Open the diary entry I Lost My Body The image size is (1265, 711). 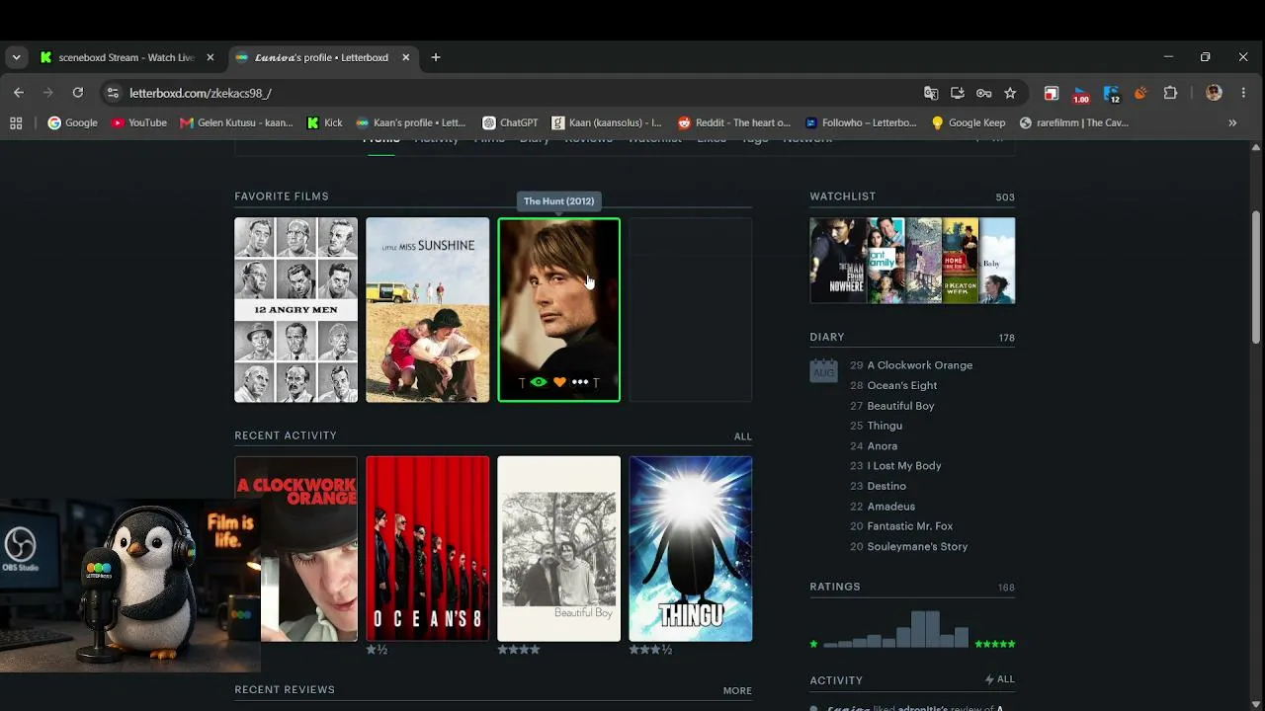point(904,466)
